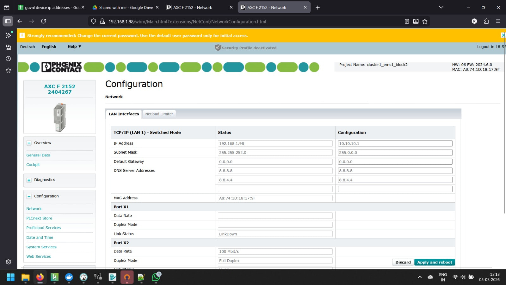Switch to Google Drive browser tab
The image size is (506, 285).
coord(126,7)
